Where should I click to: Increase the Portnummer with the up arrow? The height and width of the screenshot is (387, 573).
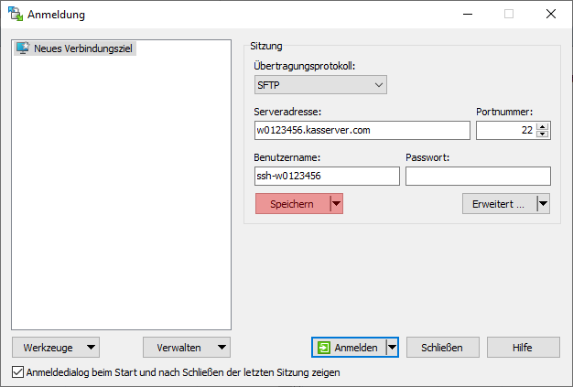[543, 126]
